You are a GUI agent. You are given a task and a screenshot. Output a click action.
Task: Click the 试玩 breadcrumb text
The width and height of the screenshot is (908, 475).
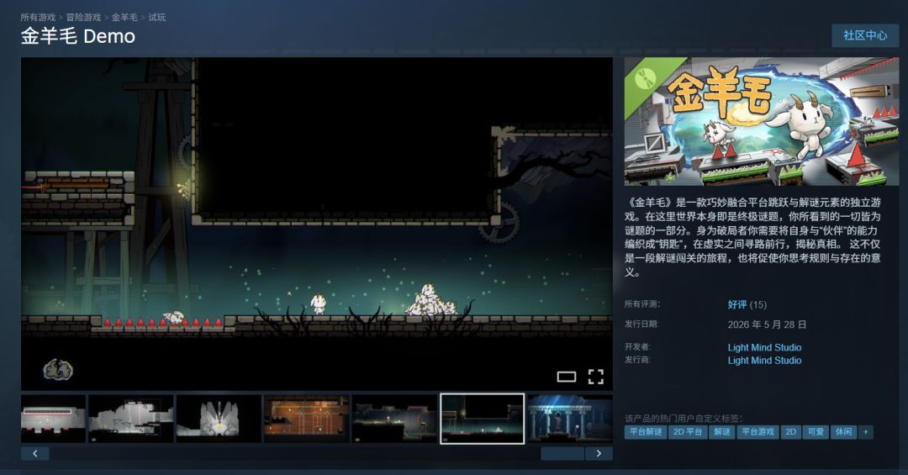[157, 18]
